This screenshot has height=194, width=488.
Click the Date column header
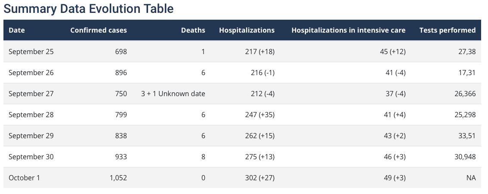pos(17,30)
